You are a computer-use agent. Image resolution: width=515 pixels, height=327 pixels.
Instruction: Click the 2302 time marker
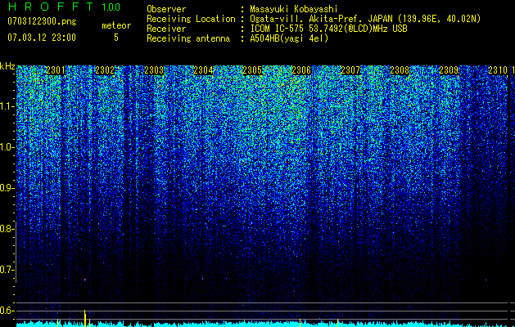(105, 70)
